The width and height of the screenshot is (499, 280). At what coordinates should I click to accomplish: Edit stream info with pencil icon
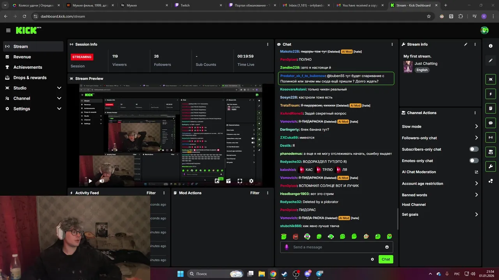[465, 44]
